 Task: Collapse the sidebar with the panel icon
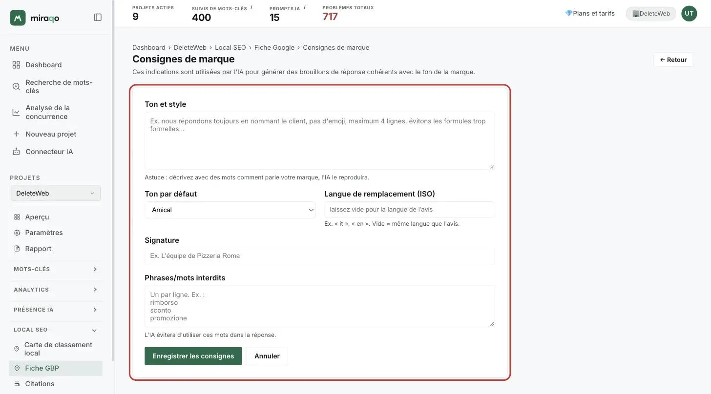tap(98, 18)
